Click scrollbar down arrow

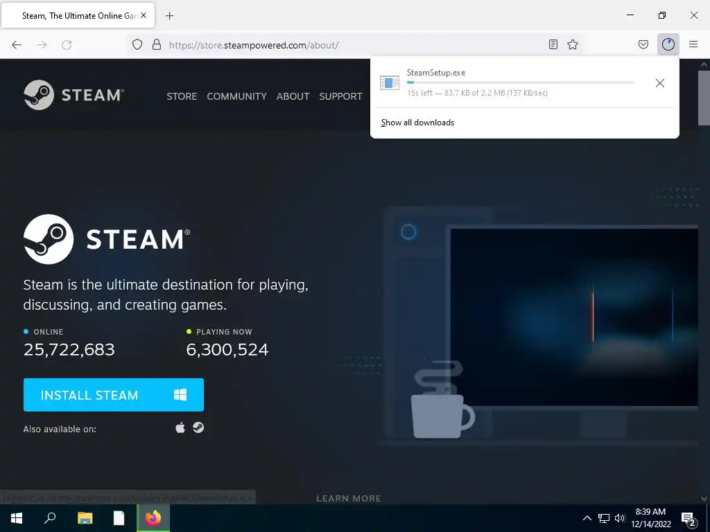click(704, 499)
